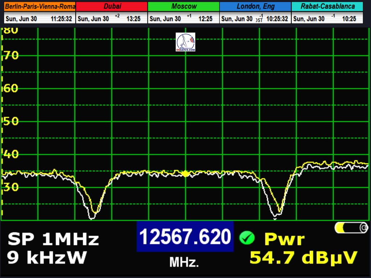Click the green checkmark lock icon
This screenshot has width=371, height=278.
247,238
